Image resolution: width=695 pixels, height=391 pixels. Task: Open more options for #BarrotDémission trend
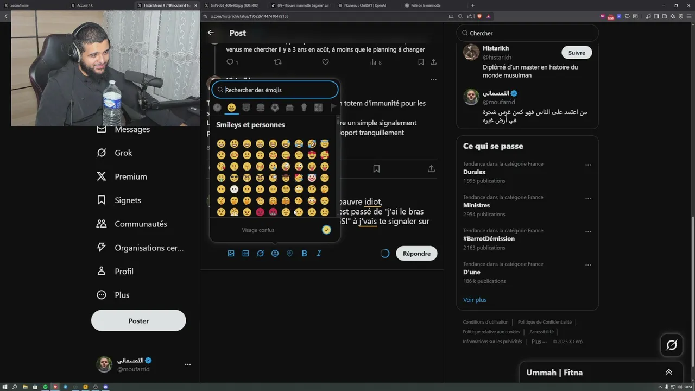588,231
